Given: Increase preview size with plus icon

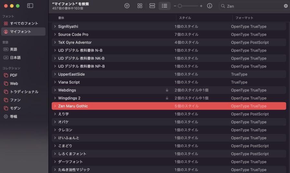Looking at the screenshot, I should [201, 6].
